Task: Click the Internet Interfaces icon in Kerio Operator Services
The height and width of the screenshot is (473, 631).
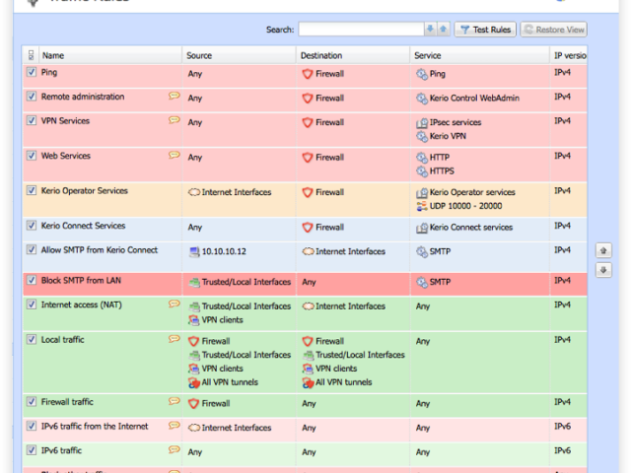Action: coord(193,192)
